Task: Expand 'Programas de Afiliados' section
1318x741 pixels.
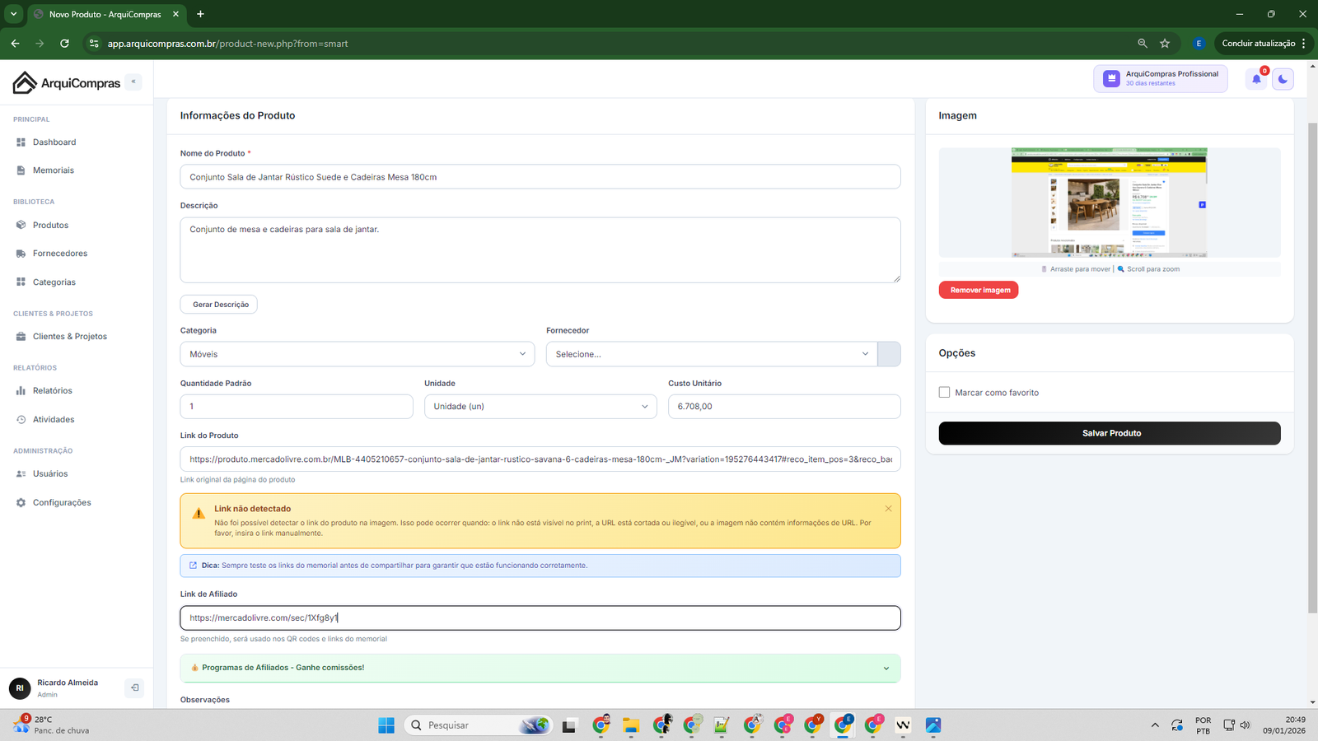Action: [x=540, y=668]
